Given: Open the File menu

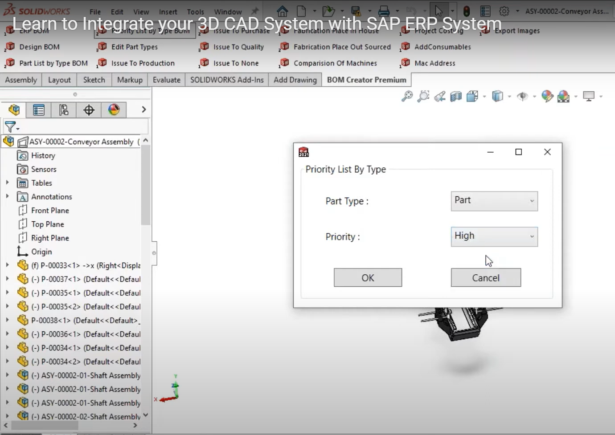Looking at the screenshot, I should click(95, 12).
